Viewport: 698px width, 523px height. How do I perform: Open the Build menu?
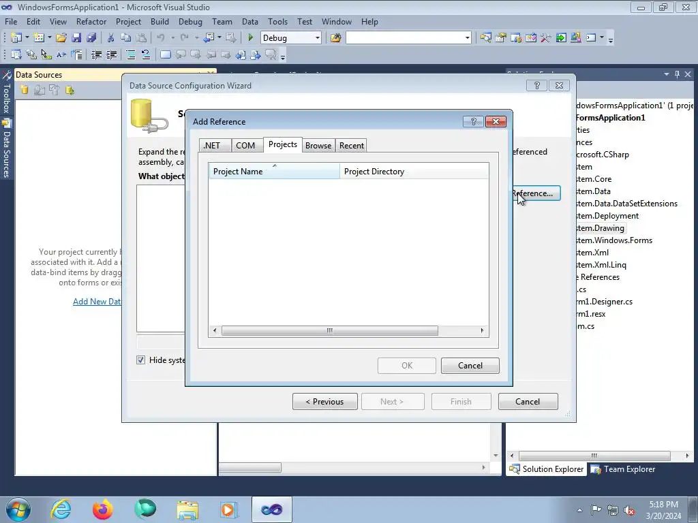[x=160, y=21]
